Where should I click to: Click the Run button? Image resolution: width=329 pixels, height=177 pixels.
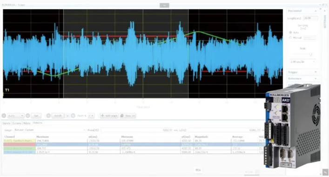coord(36,116)
